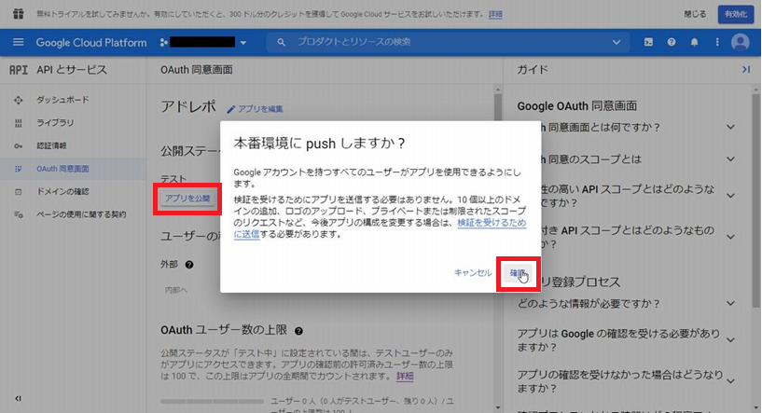Image resolution: width=762 pixels, height=413 pixels.
Task: Expand 付き API スコープ guide item
Action: tap(730, 237)
